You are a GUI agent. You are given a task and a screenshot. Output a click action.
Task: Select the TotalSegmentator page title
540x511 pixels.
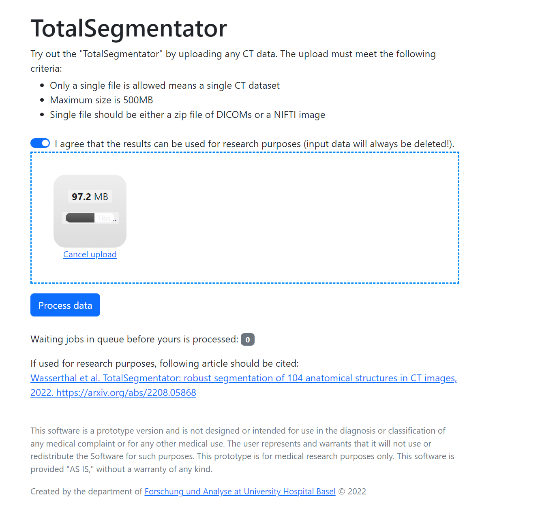(129, 28)
